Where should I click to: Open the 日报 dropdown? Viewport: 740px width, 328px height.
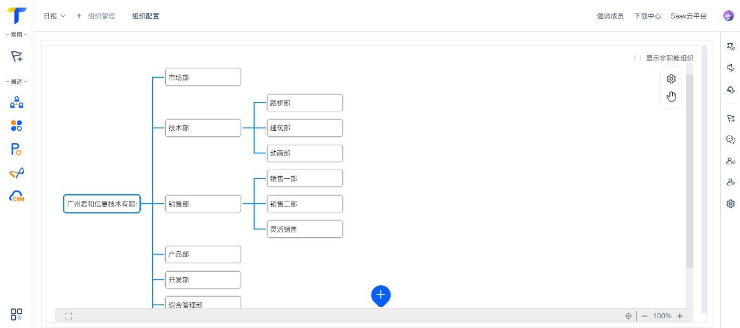(x=55, y=16)
